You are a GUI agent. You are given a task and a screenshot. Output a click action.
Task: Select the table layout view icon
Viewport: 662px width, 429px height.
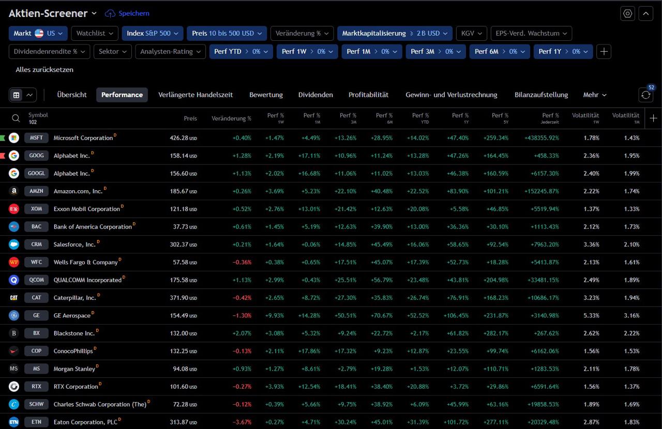(x=17, y=95)
